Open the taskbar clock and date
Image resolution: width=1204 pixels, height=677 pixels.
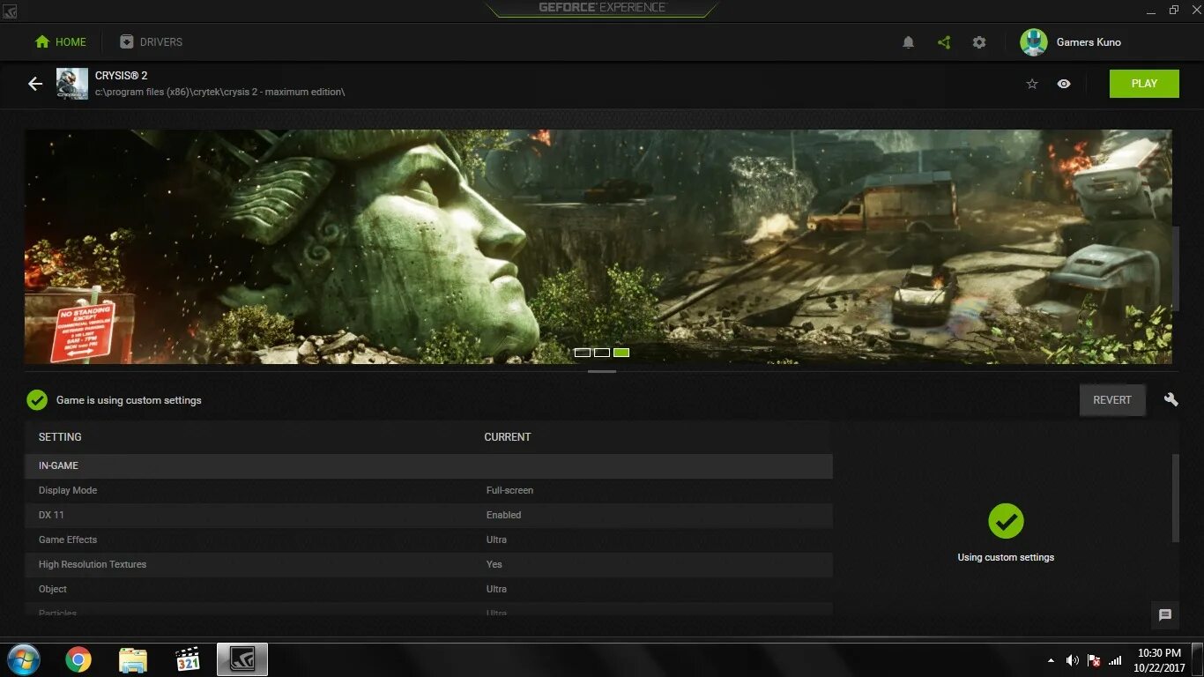(x=1159, y=660)
